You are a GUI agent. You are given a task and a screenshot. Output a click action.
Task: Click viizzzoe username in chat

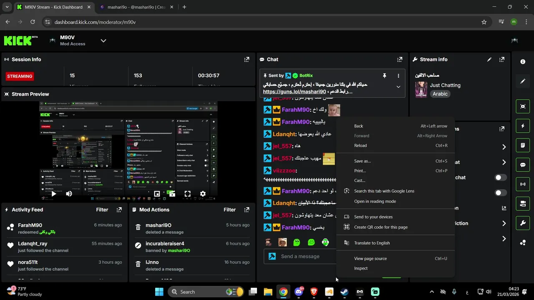(x=284, y=171)
